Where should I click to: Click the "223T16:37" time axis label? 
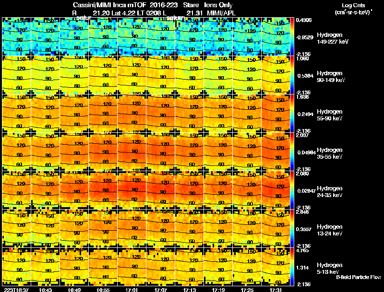(x=16, y=290)
